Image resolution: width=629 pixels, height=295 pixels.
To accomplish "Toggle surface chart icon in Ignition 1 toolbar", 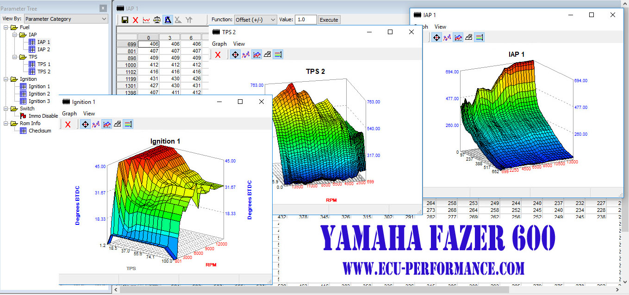I will click(106, 124).
